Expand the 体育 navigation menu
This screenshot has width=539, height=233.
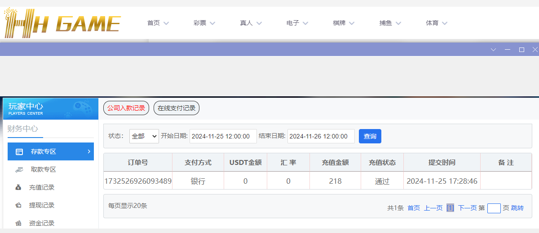click(437, 23)
